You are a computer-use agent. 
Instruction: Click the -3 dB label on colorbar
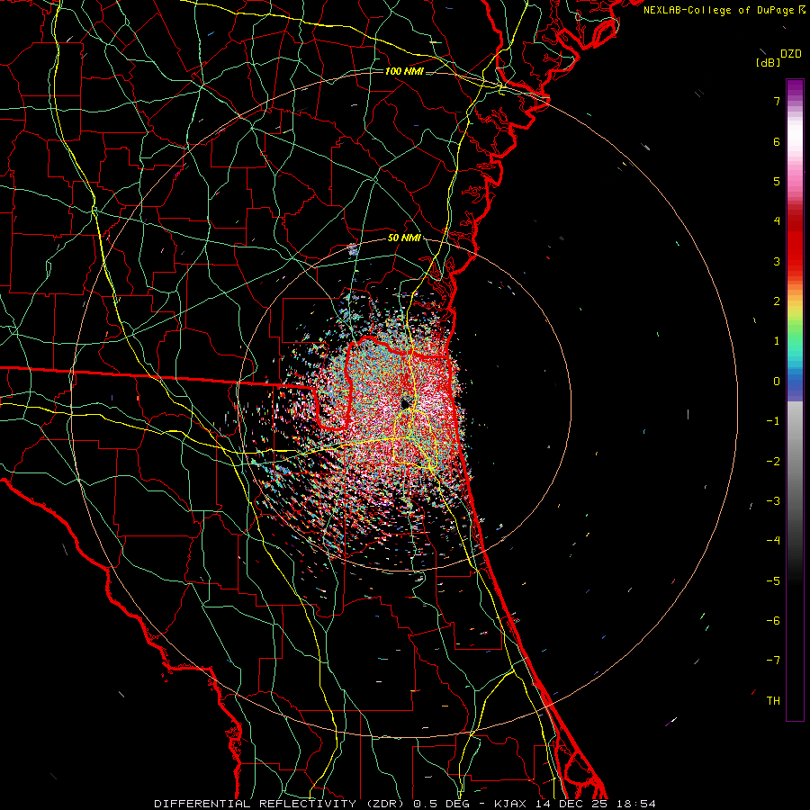tap(773, 501)
